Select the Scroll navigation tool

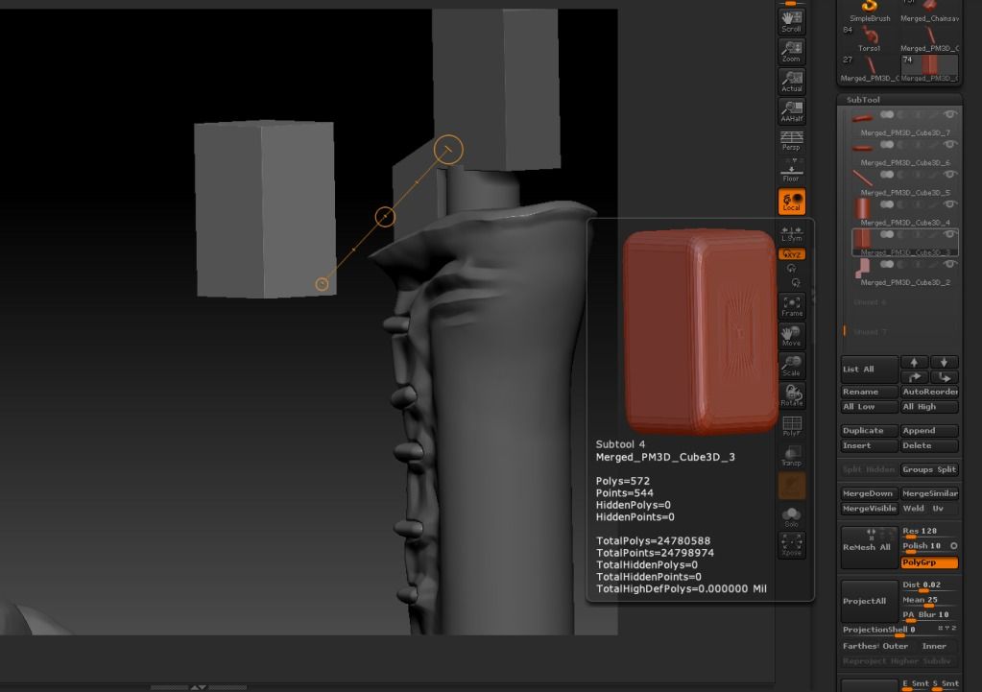tap(791, 20)
